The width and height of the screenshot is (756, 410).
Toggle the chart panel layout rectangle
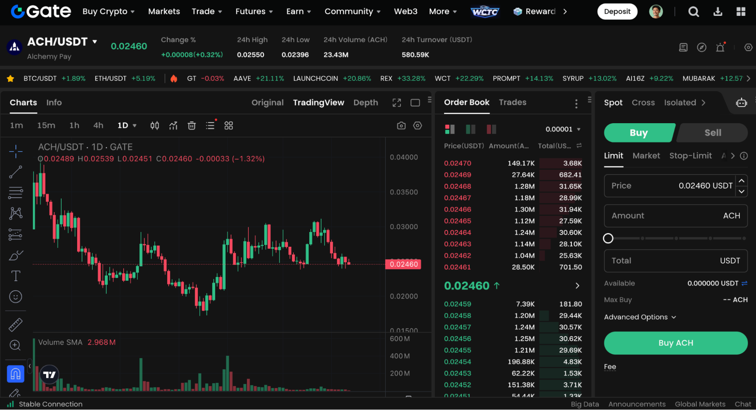415,103
